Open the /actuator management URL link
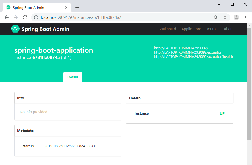 [x=188, y=52]
